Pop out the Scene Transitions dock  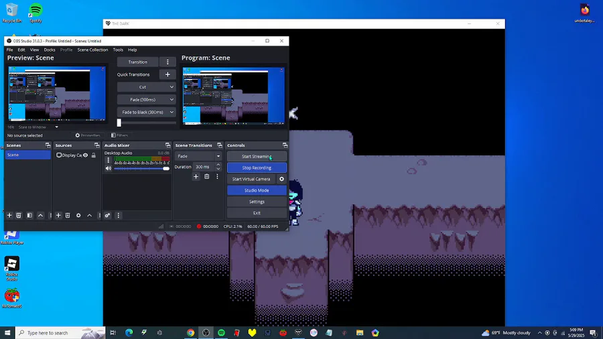click(x=220, y=145)
